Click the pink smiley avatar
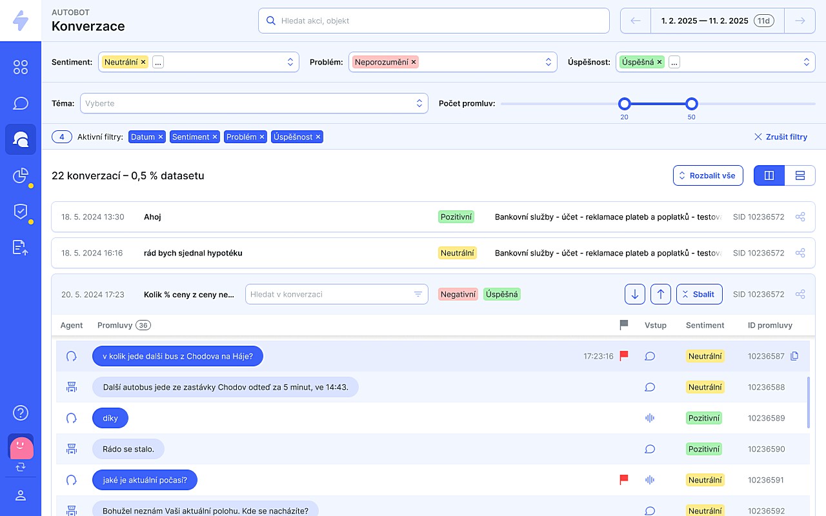 [21, 447]
